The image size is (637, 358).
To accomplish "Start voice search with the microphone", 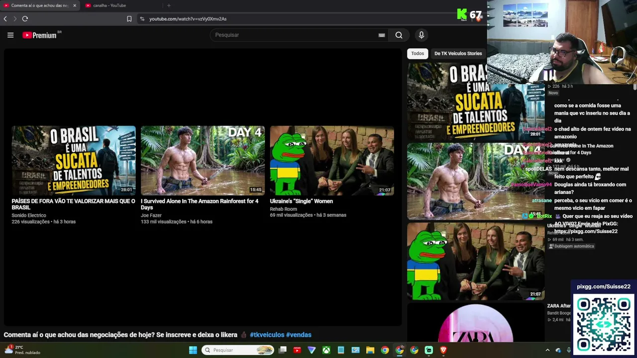I will [x=421, y=35].
